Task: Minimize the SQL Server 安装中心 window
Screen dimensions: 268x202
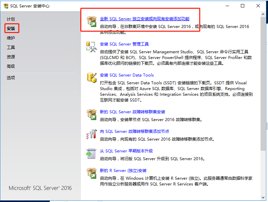Action: tap(227, 6)
